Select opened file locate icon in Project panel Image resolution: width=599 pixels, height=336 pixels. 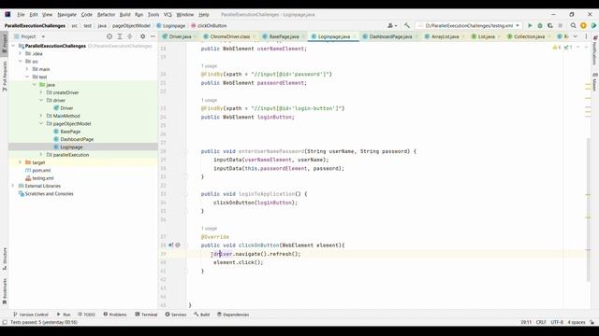pyautogui.click(x=110, y=36)
